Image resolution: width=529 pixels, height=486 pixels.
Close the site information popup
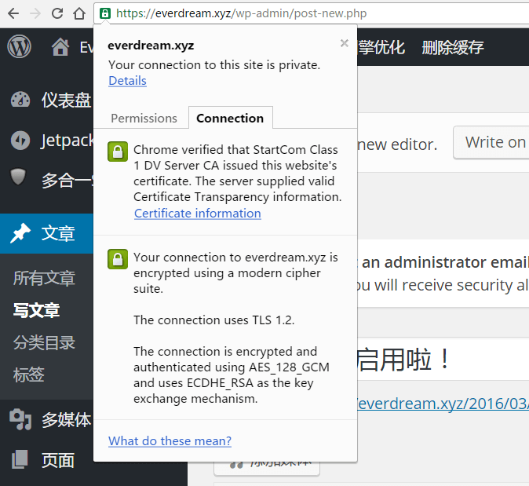coord(344,43)
